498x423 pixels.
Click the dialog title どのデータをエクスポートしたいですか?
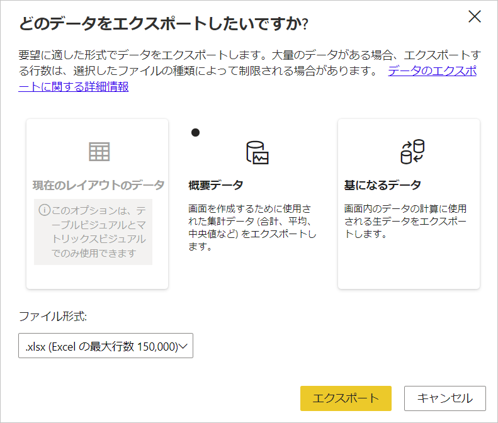point(164,24)
